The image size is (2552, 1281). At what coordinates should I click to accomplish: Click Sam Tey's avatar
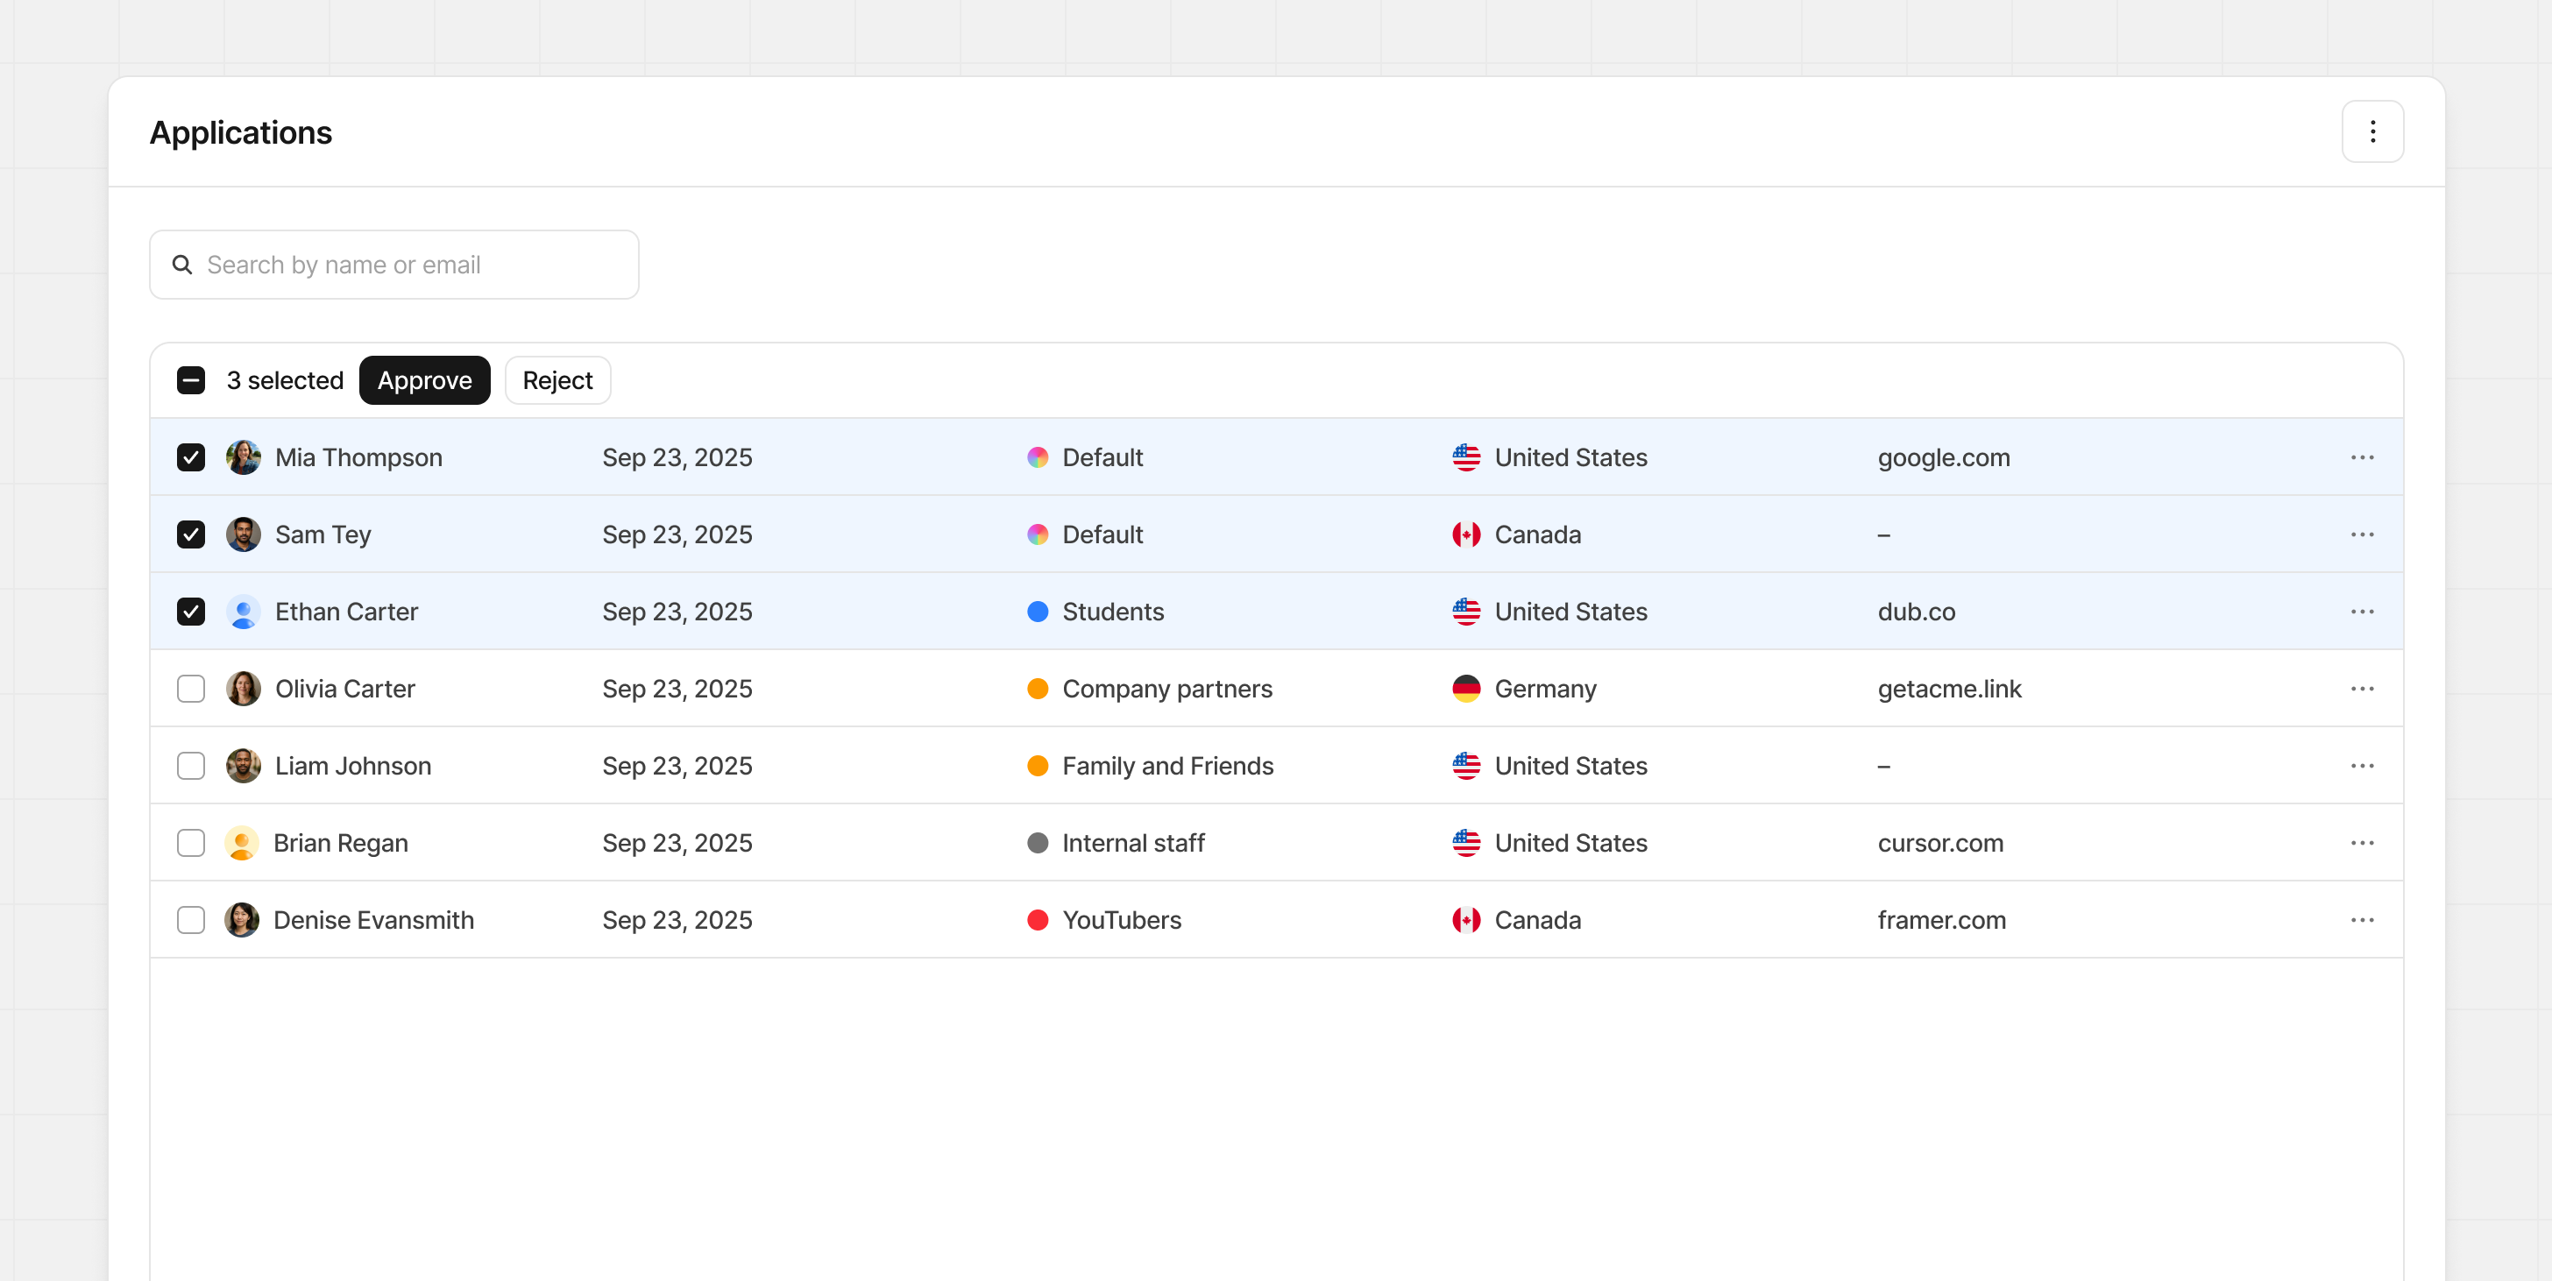(x=243, y=535)
